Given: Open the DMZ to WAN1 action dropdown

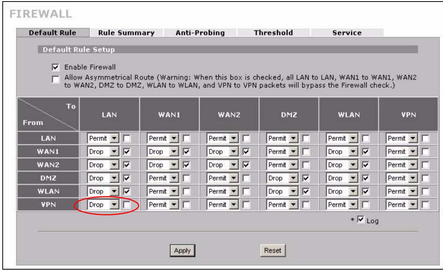Looking at the screenshot, I should [x=163, y=178].
